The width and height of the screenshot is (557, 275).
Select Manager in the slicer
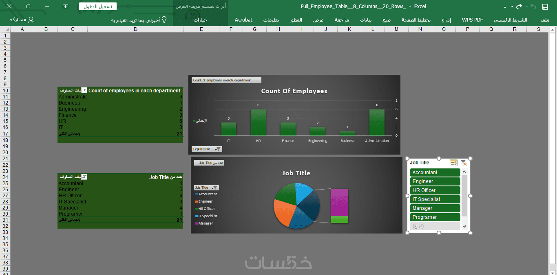coord(435,208)
